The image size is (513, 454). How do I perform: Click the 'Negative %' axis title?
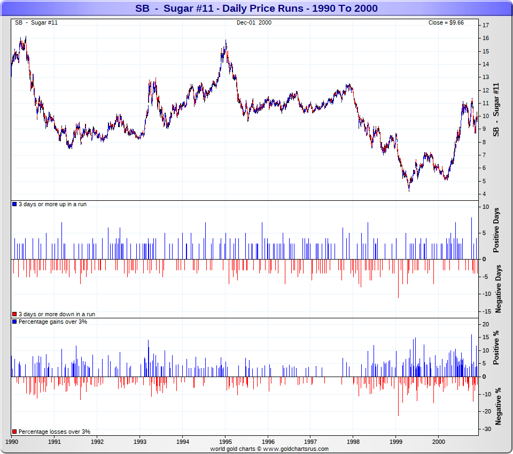pyautogui.click(x=498, y=406)
